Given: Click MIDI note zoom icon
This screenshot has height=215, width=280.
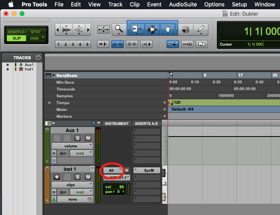Looking at the screenshot, I should pyautogui.click(x=79, y=30).
